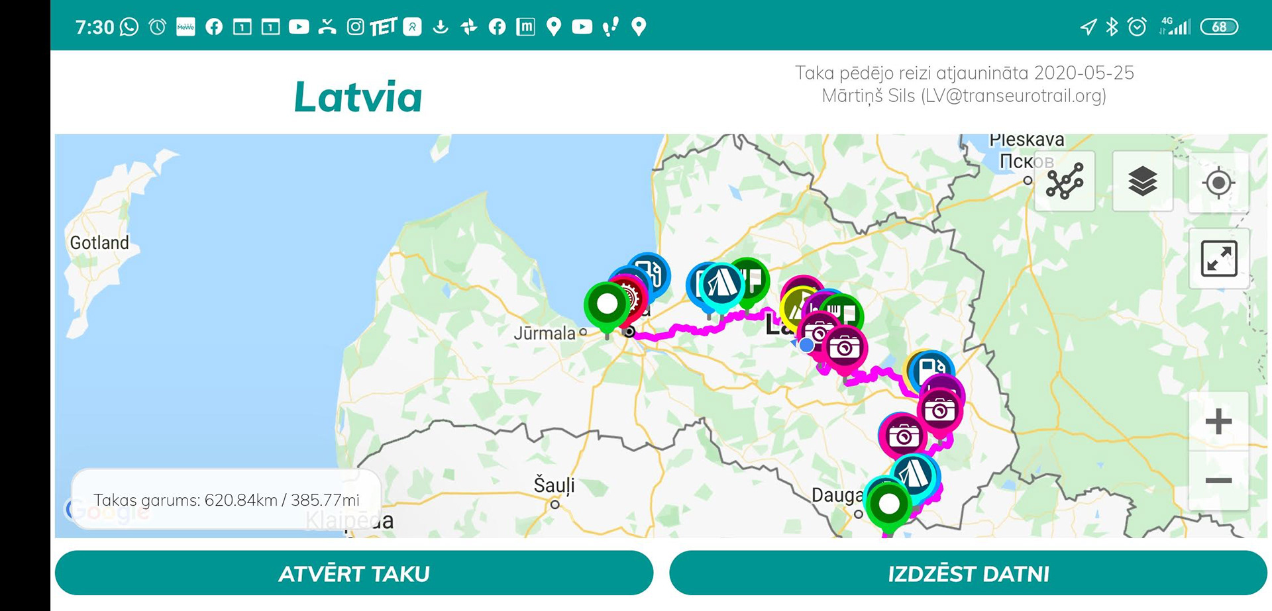
Task: Tap the red gear service marker
Action: pyautogui.click(x=631, y=299)
